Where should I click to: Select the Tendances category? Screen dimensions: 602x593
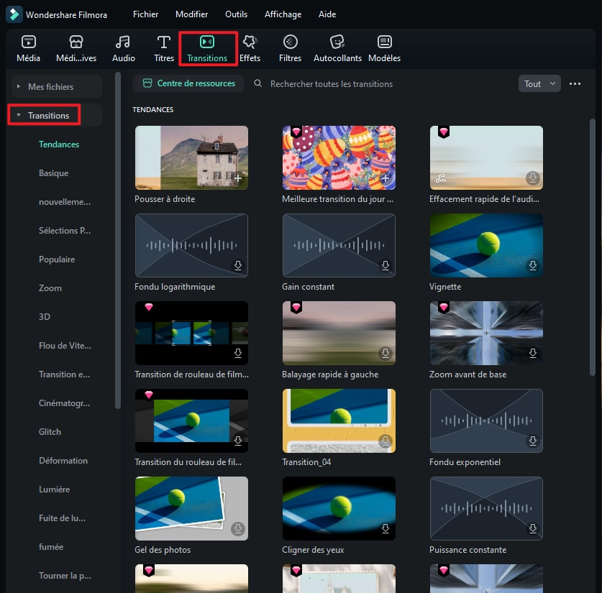pos(59,144)
